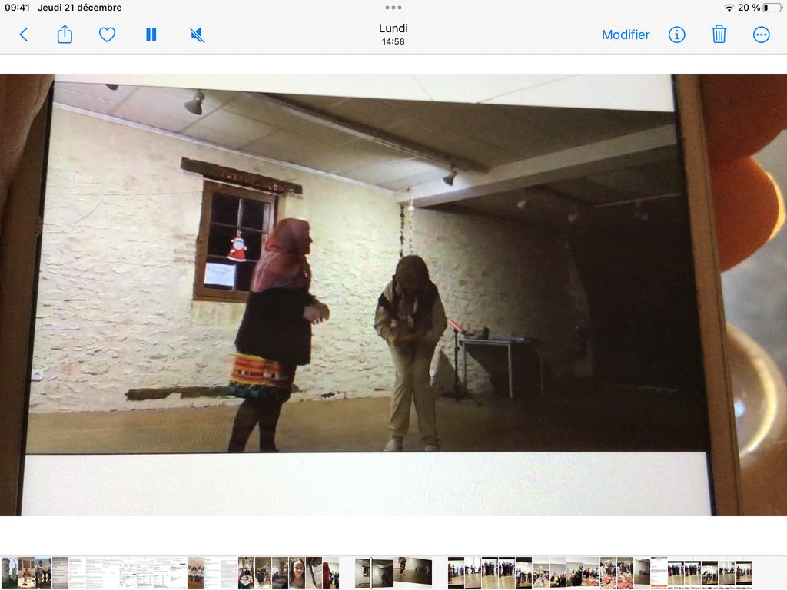787x590 pixels.
Task: Open the More options ellipsis menu
Action: [761, 35]
